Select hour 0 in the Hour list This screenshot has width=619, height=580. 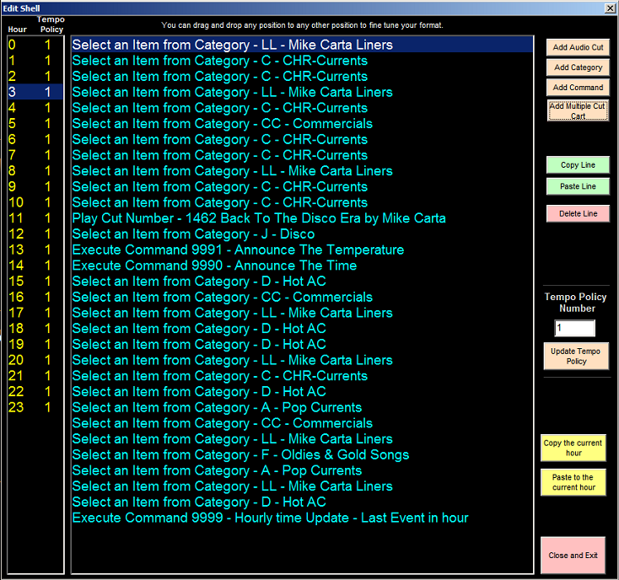(35, 45)
